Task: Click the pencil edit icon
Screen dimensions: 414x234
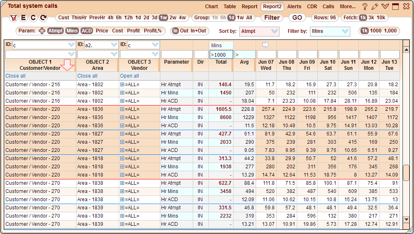Action: pyautogui.click(x=375, y=7)
